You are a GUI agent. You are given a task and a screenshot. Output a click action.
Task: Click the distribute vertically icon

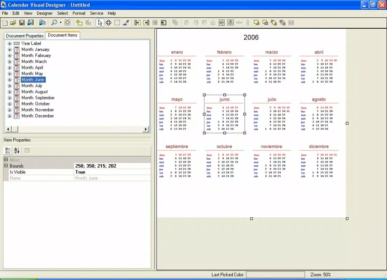[248, 23]
